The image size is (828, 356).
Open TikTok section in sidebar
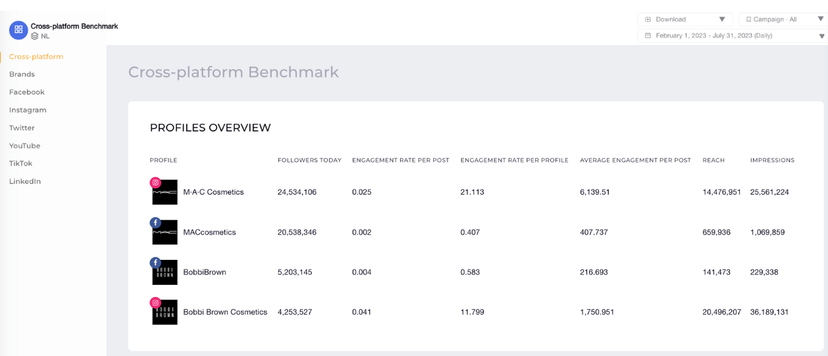pyautogui.click(x=20, y=163)
